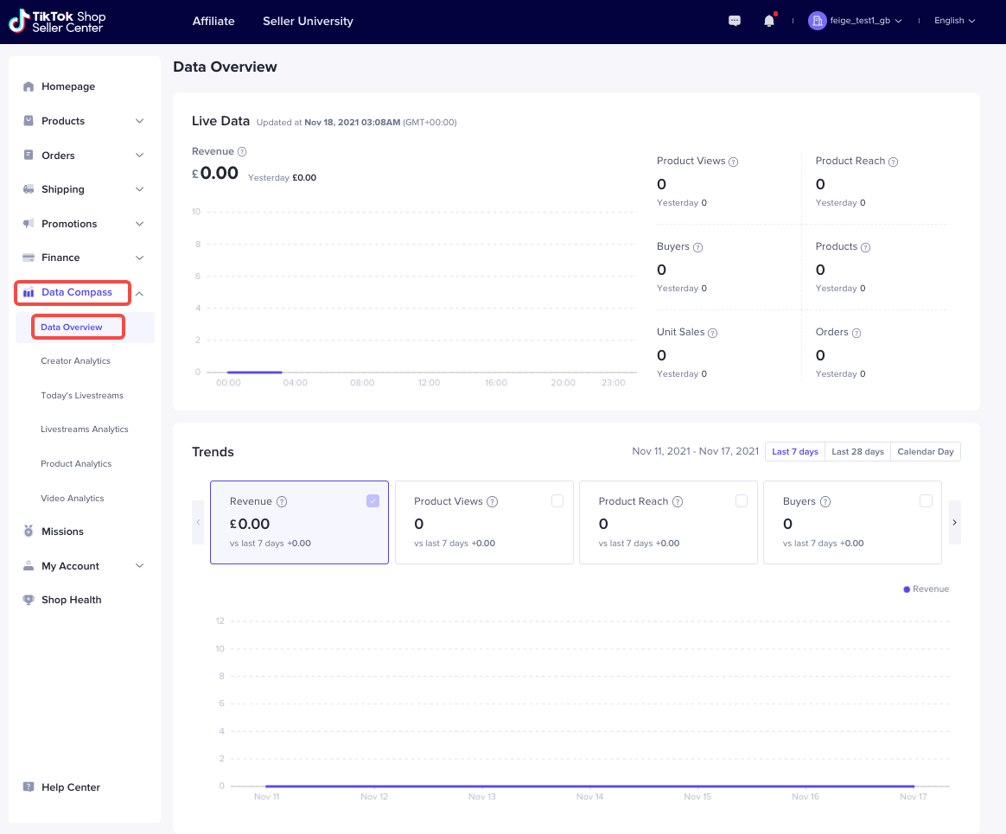Viewport: 1006px width, 834px height.
Task: Open the English language dropdown
Action: pyautogui.click(x=954, y=21)
